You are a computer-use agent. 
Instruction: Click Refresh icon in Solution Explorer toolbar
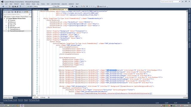(x=15, y=12)
